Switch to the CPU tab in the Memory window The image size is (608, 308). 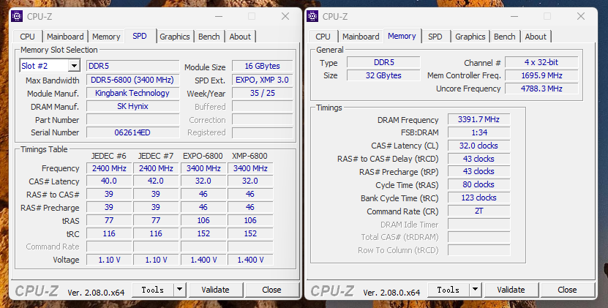323,37
